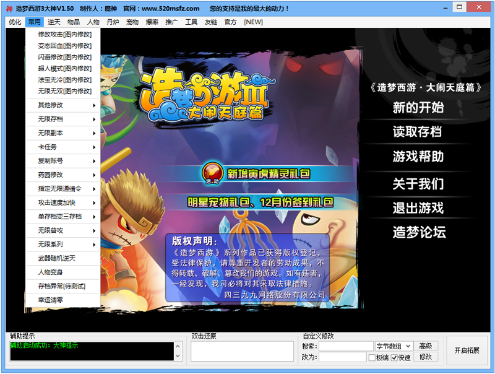Click the 搜索 search input field
The width and height of the screenshot is (495, 374).
346,346
